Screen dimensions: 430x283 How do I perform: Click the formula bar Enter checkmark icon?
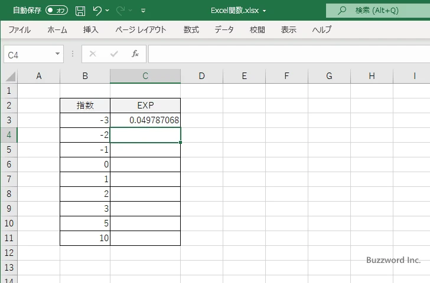[x=114, y=54]
